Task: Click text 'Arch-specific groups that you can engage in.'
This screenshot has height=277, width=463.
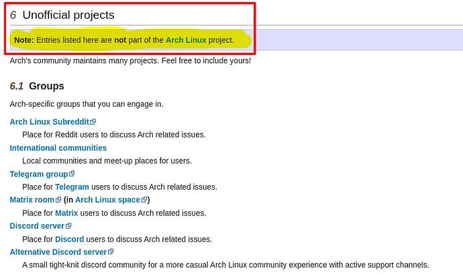Action: pos(87,104)
